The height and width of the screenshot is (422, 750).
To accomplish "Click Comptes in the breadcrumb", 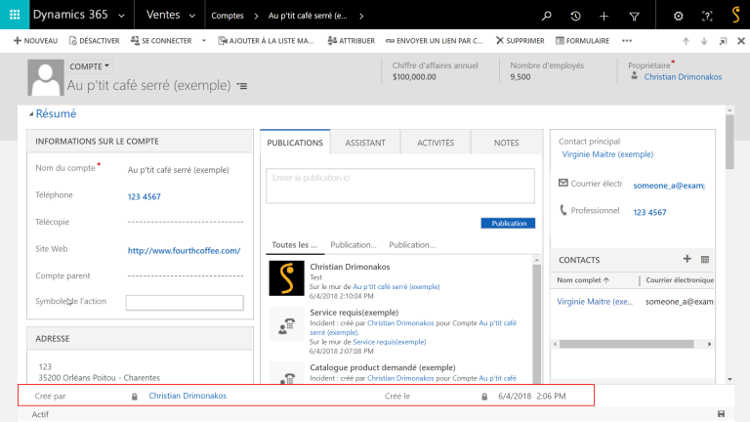I will (x=228, y=16).
